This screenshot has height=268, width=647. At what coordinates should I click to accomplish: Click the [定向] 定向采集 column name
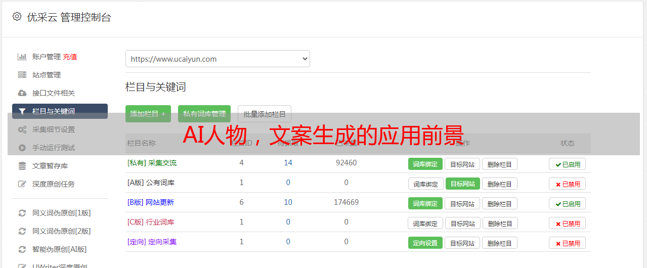(x=152, y=242)
